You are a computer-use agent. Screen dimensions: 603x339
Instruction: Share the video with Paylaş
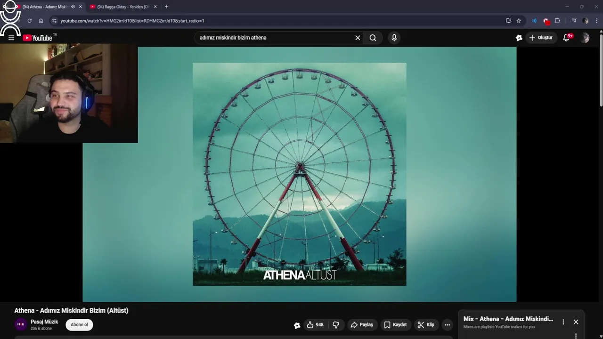point(362,325)
